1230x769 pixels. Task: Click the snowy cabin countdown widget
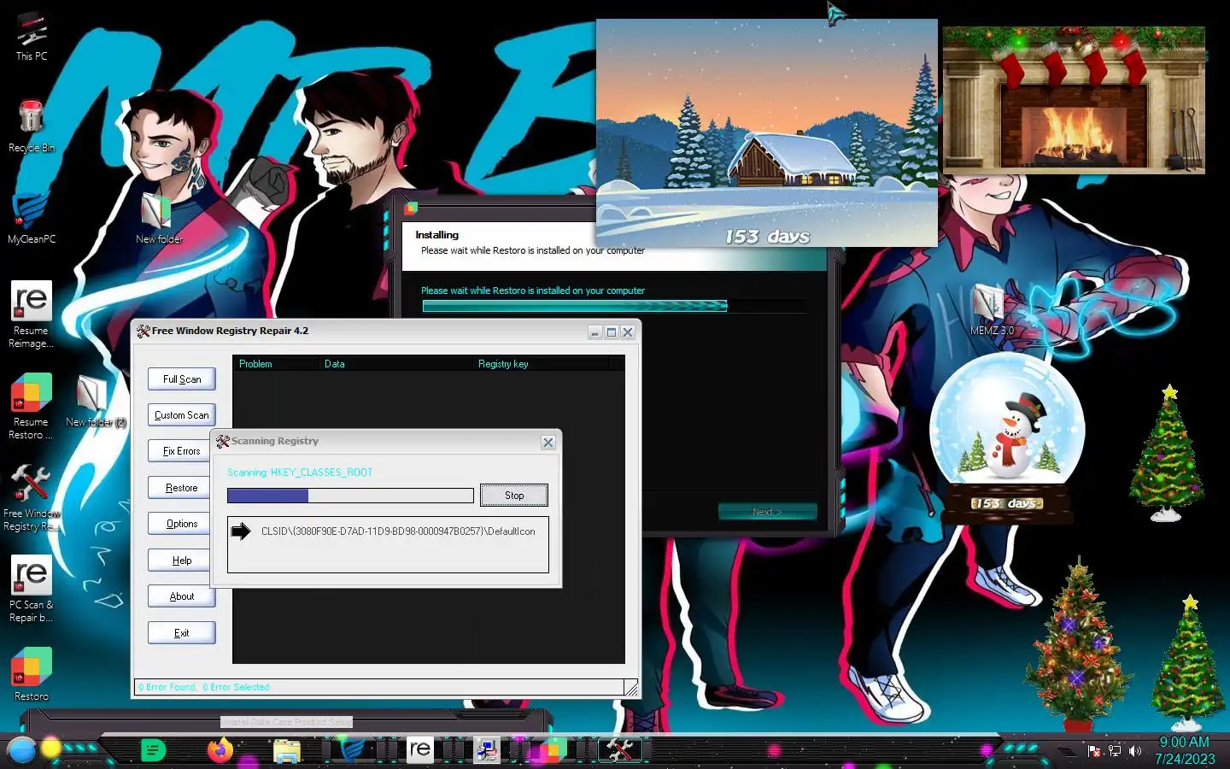coord(767,133)
